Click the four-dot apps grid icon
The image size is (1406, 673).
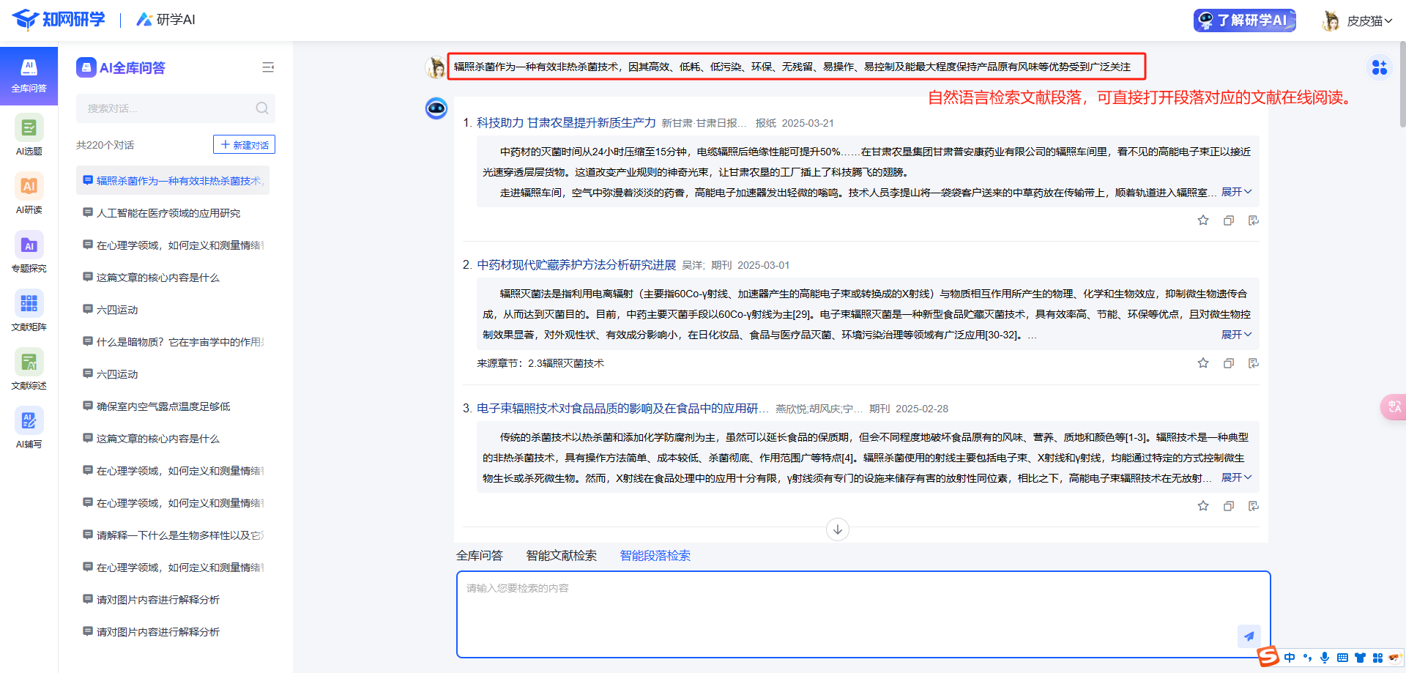pyautogui.click(x=1379, y=67)
